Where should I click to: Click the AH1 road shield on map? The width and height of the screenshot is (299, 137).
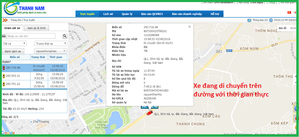[x=219, y=51]
